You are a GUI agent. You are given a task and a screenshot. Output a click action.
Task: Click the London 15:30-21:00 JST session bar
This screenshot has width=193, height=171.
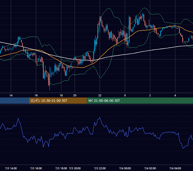coord(58,101)
